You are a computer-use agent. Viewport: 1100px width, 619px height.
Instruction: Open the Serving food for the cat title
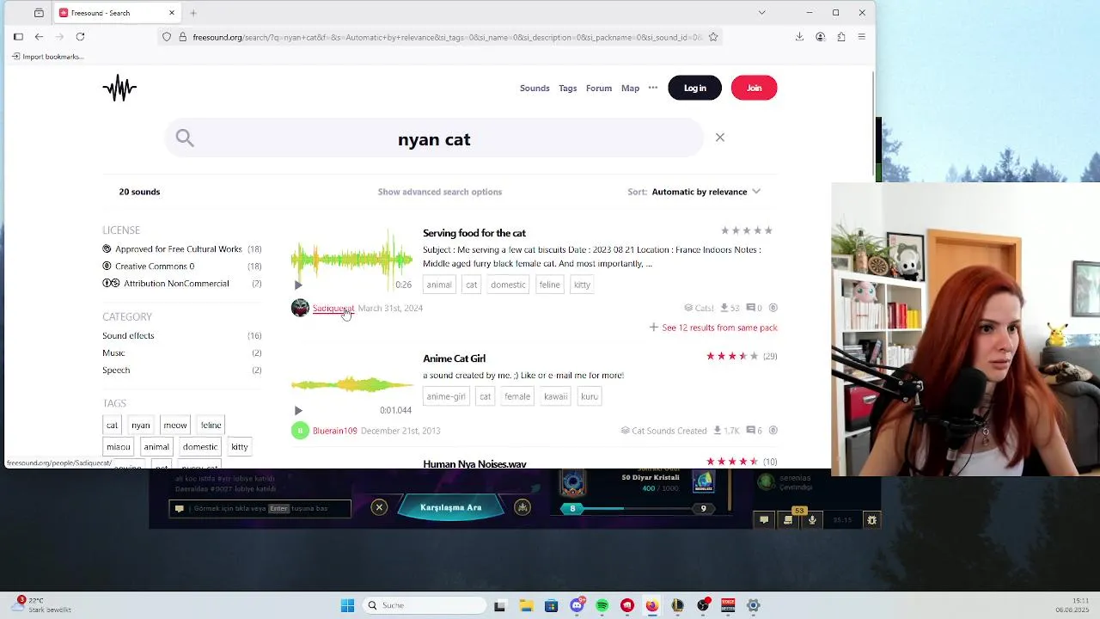[x=474, y=233]
